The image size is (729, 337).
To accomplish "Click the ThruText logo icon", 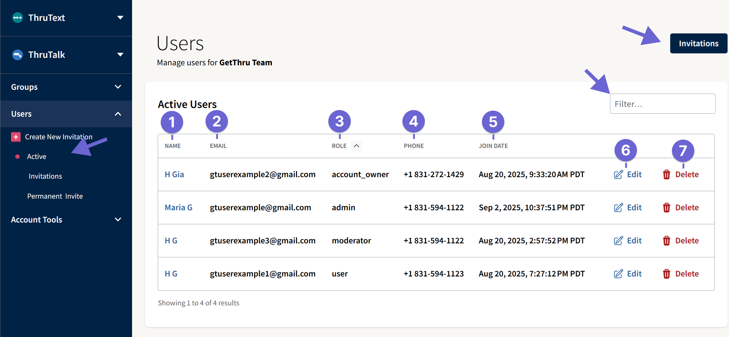I will pyautogui.click(x=17, y=17).
